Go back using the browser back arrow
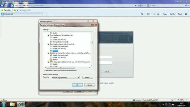This screenshot has height=107, width=190. click(x=2, y=5)
